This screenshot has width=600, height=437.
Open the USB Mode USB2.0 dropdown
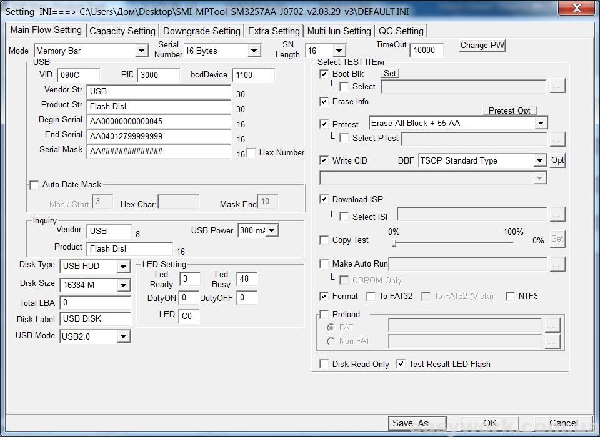click(x=123, y=336)
